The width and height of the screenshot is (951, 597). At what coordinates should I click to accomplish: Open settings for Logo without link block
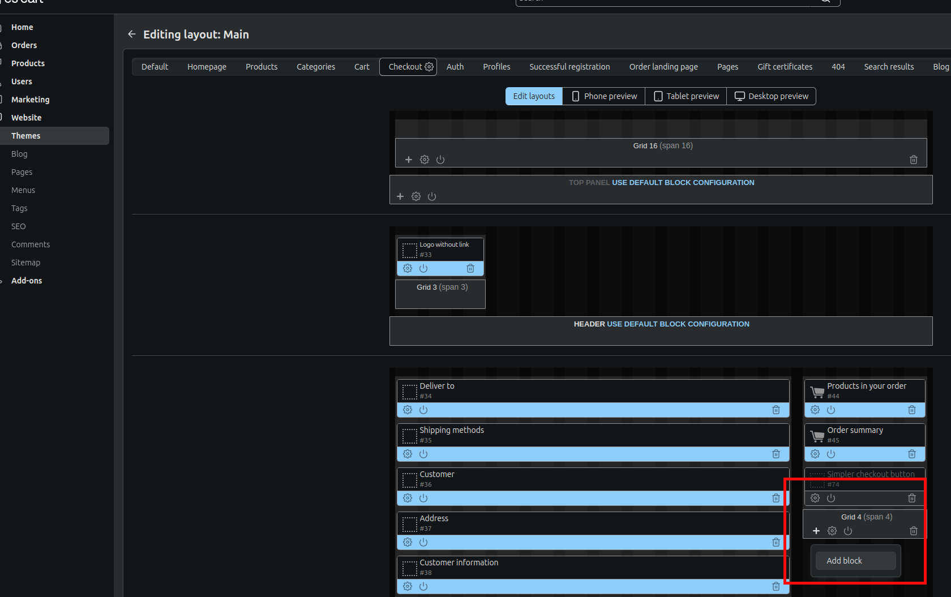(408, 268)
